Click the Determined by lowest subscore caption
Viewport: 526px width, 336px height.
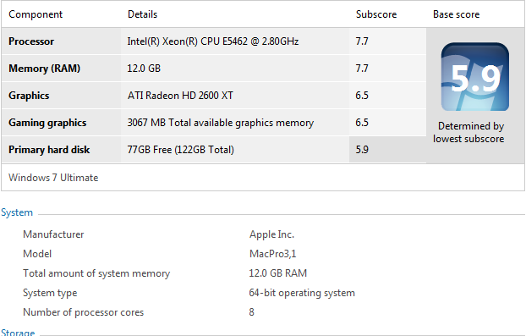tap(468, 132)
